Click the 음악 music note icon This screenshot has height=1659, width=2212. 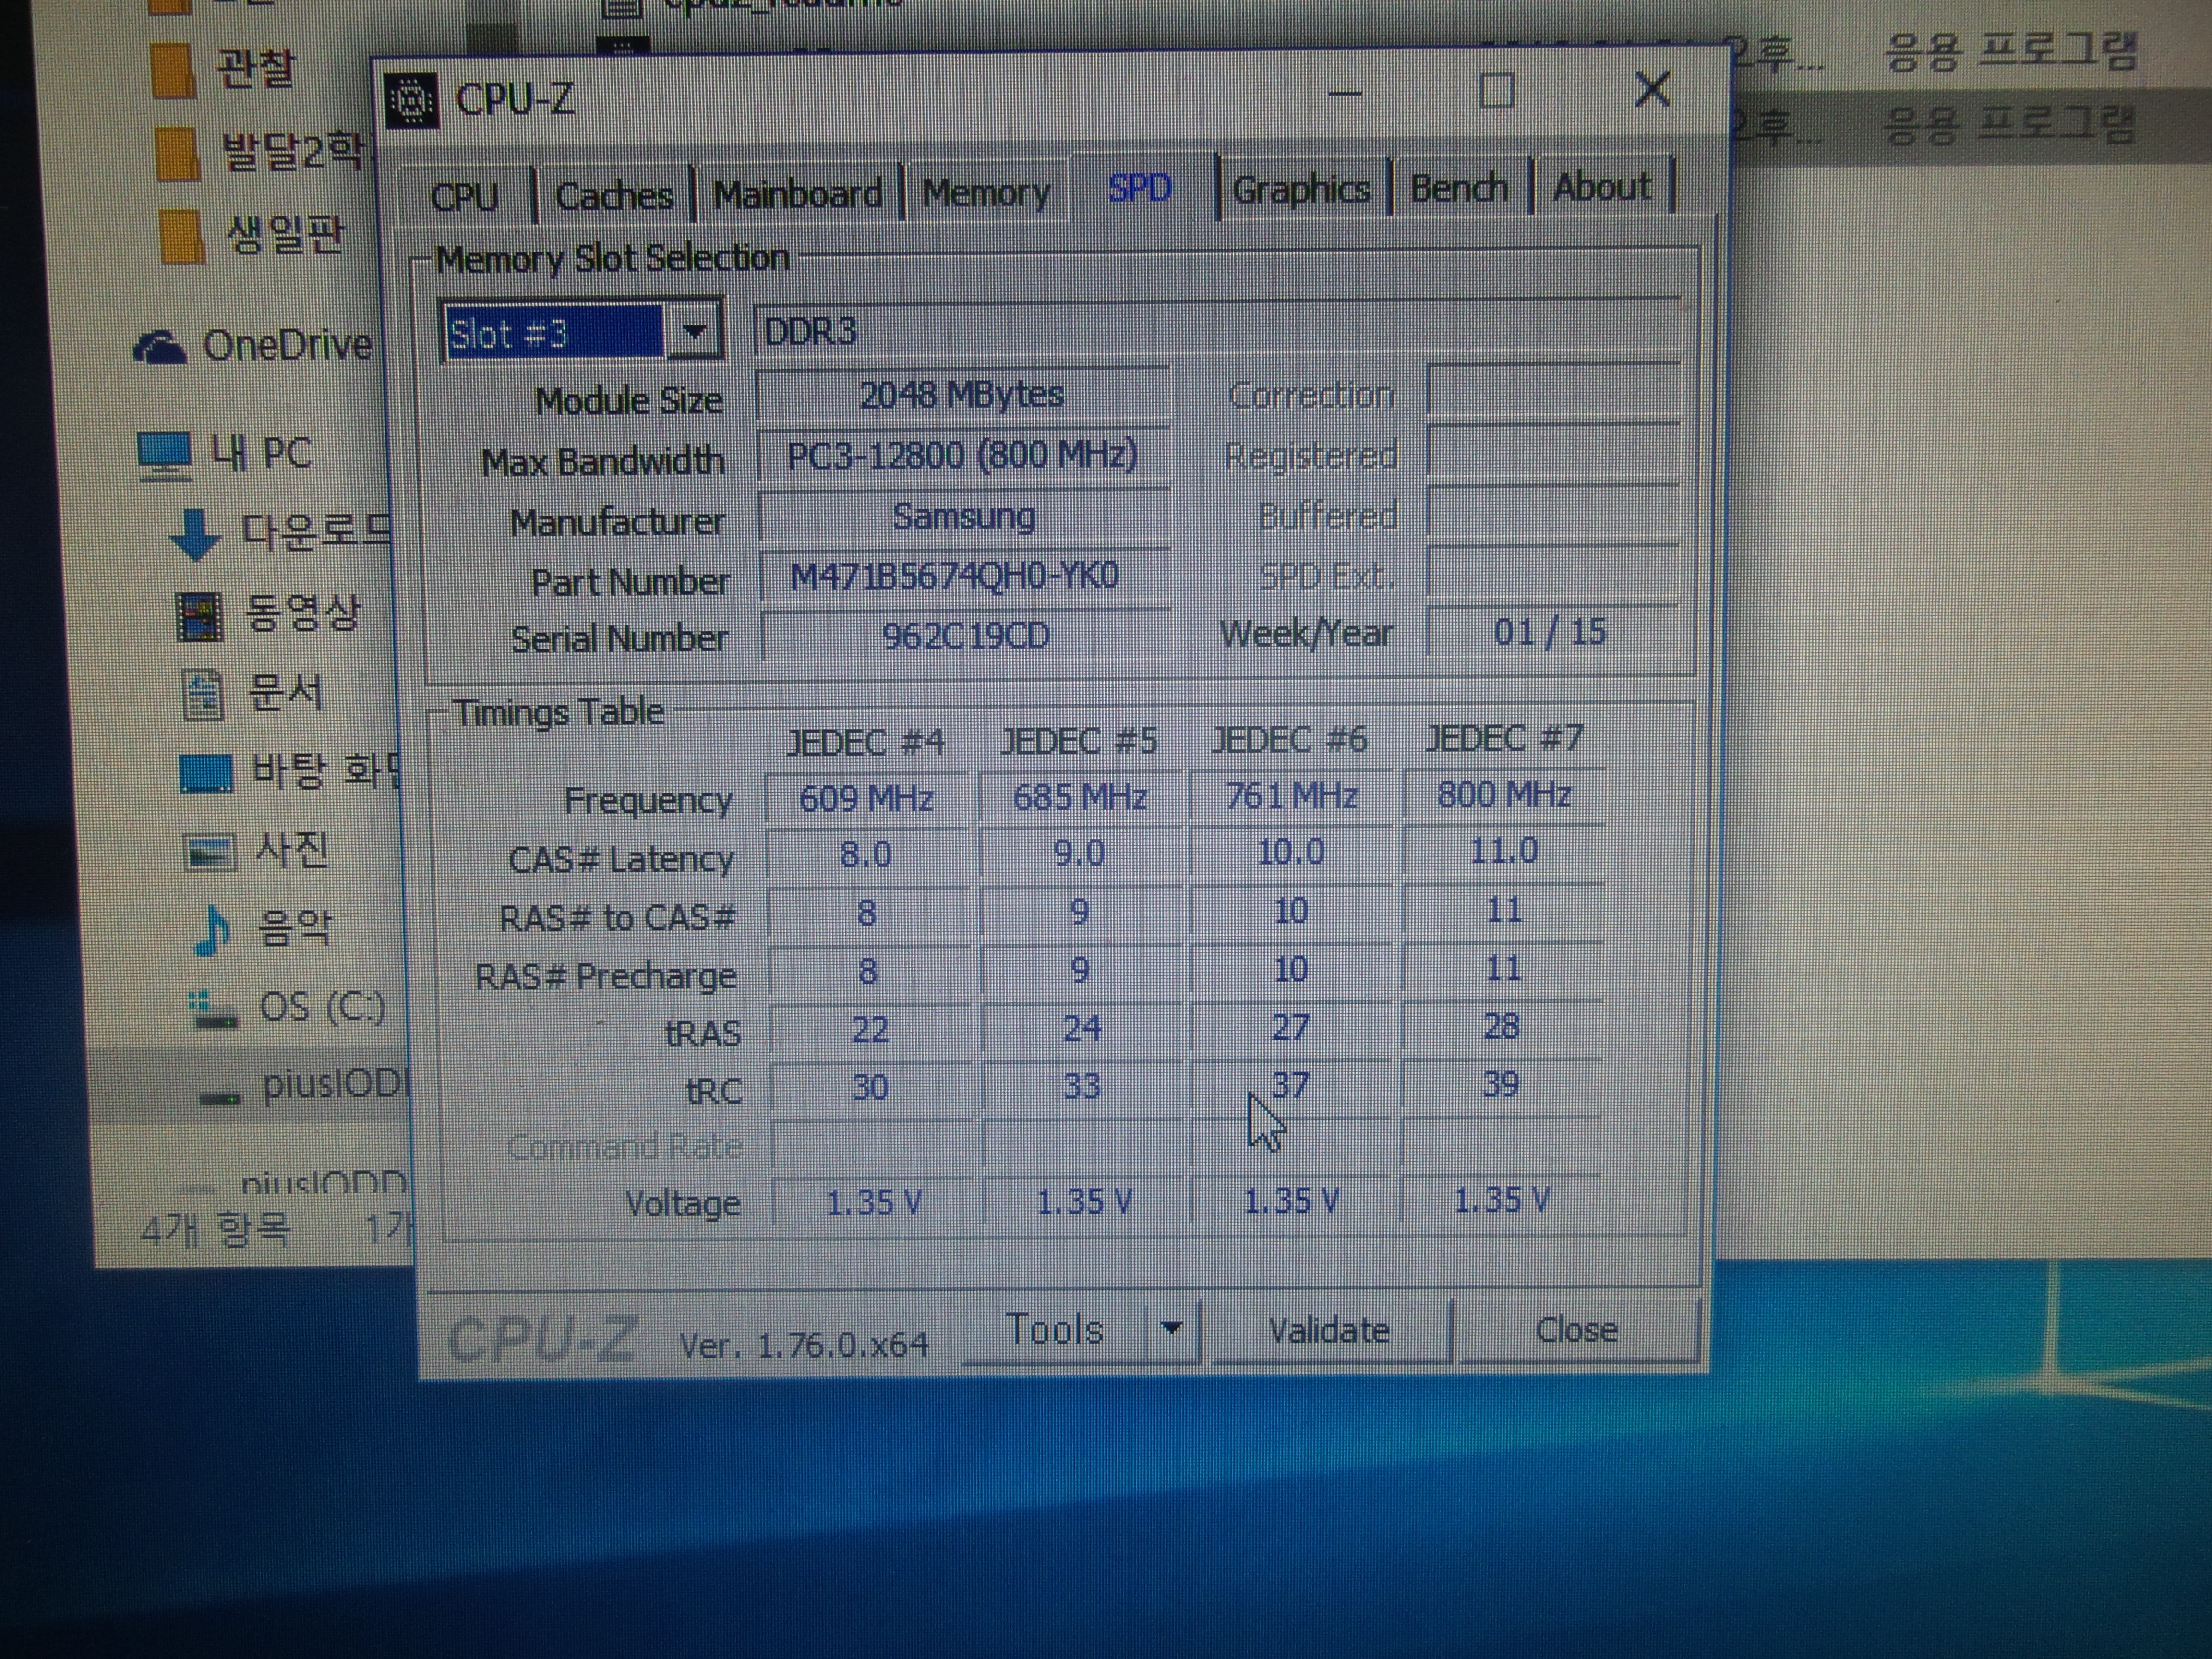[x=212, y=930]
